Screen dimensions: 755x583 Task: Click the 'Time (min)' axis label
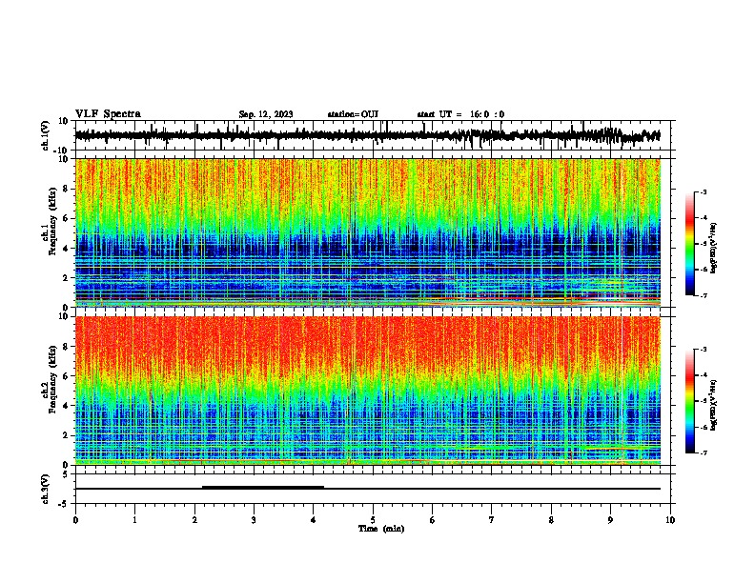tap(381, 528)
